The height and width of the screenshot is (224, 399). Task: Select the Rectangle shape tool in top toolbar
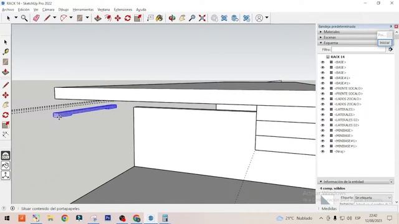click(80, 18)
